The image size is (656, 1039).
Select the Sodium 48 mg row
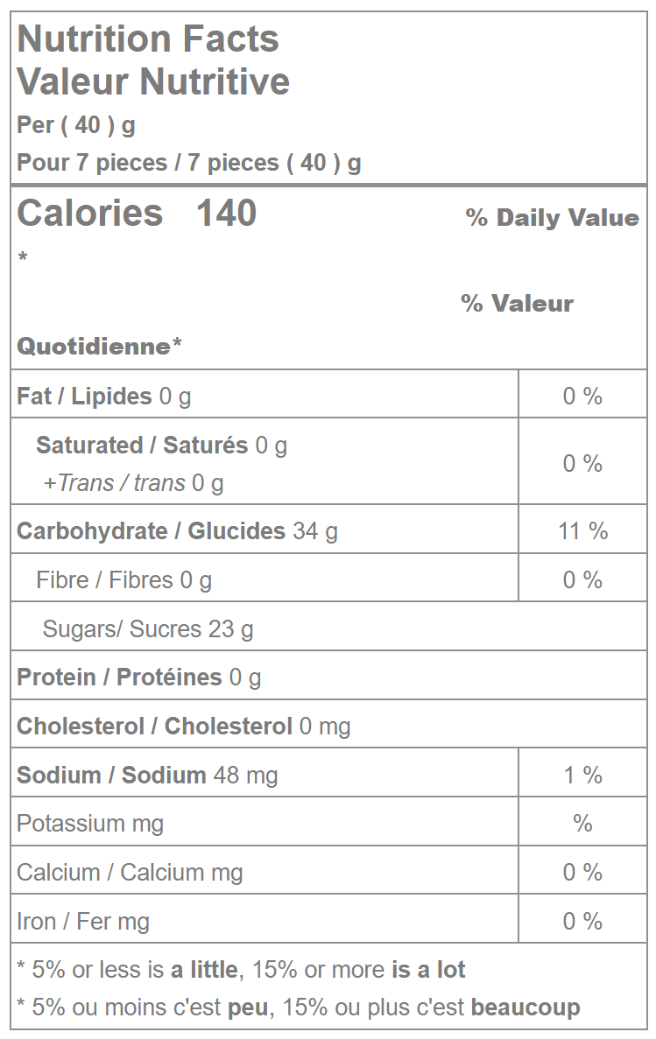point(147,775)
